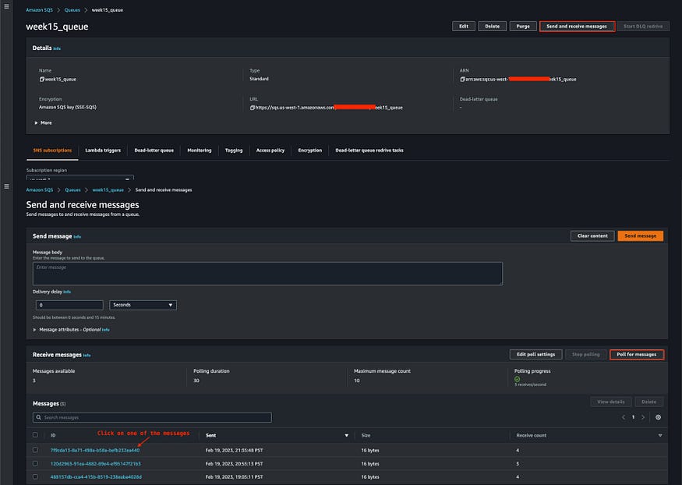Open the lower hamburger navigation menu
Viewport: 682px width, 485px height.
6,186
